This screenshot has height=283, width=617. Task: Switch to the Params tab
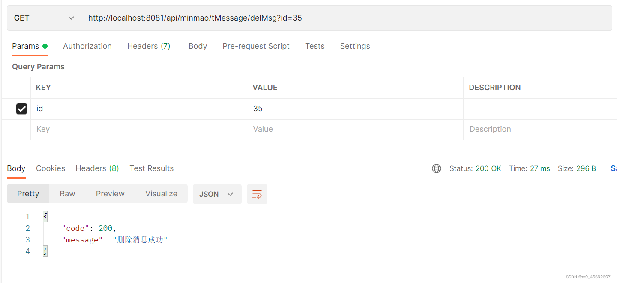tap(30, 46)
